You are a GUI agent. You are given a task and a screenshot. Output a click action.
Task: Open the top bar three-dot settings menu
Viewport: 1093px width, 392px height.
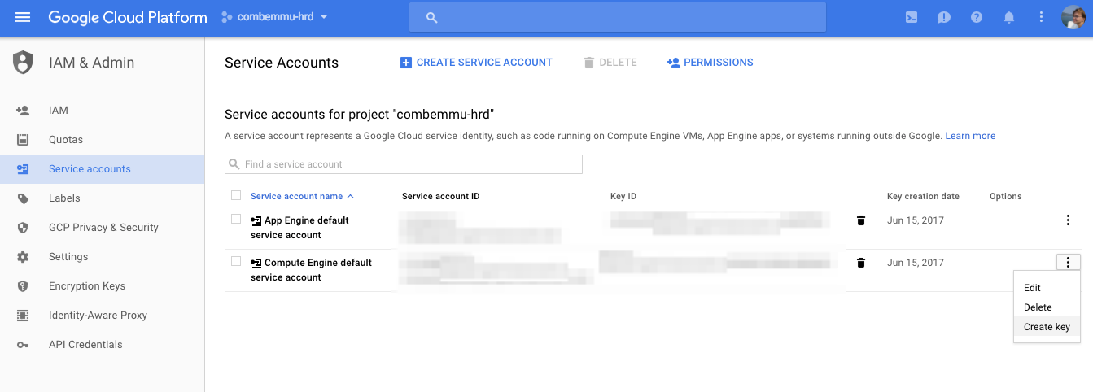tap(1041, 17)
